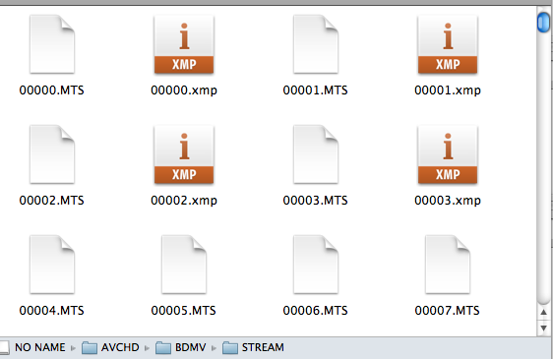Select the 00004.MTS file icon
Image resolution: width=553 pixels, height=359 pixels.
coord(52,265)
